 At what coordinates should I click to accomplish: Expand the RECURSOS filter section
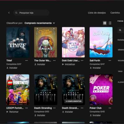coord(121,60)
